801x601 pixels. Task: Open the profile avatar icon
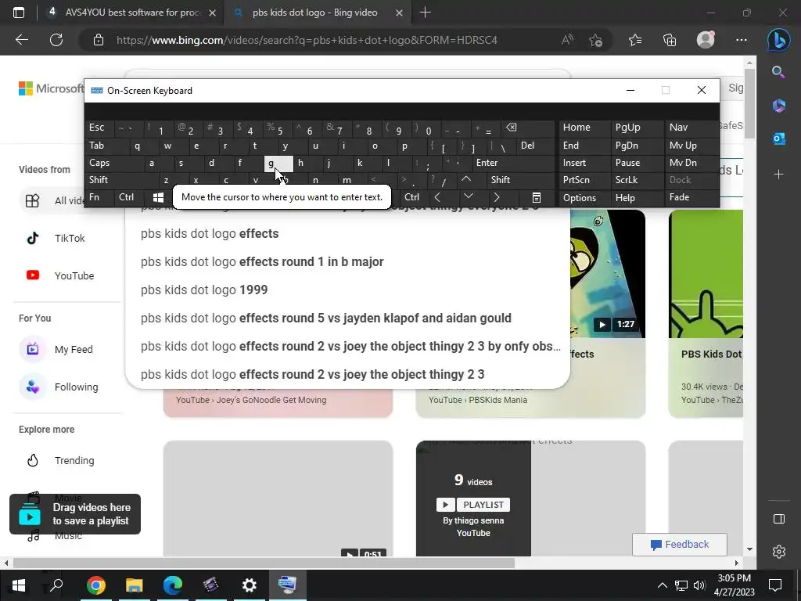(706, 40)
